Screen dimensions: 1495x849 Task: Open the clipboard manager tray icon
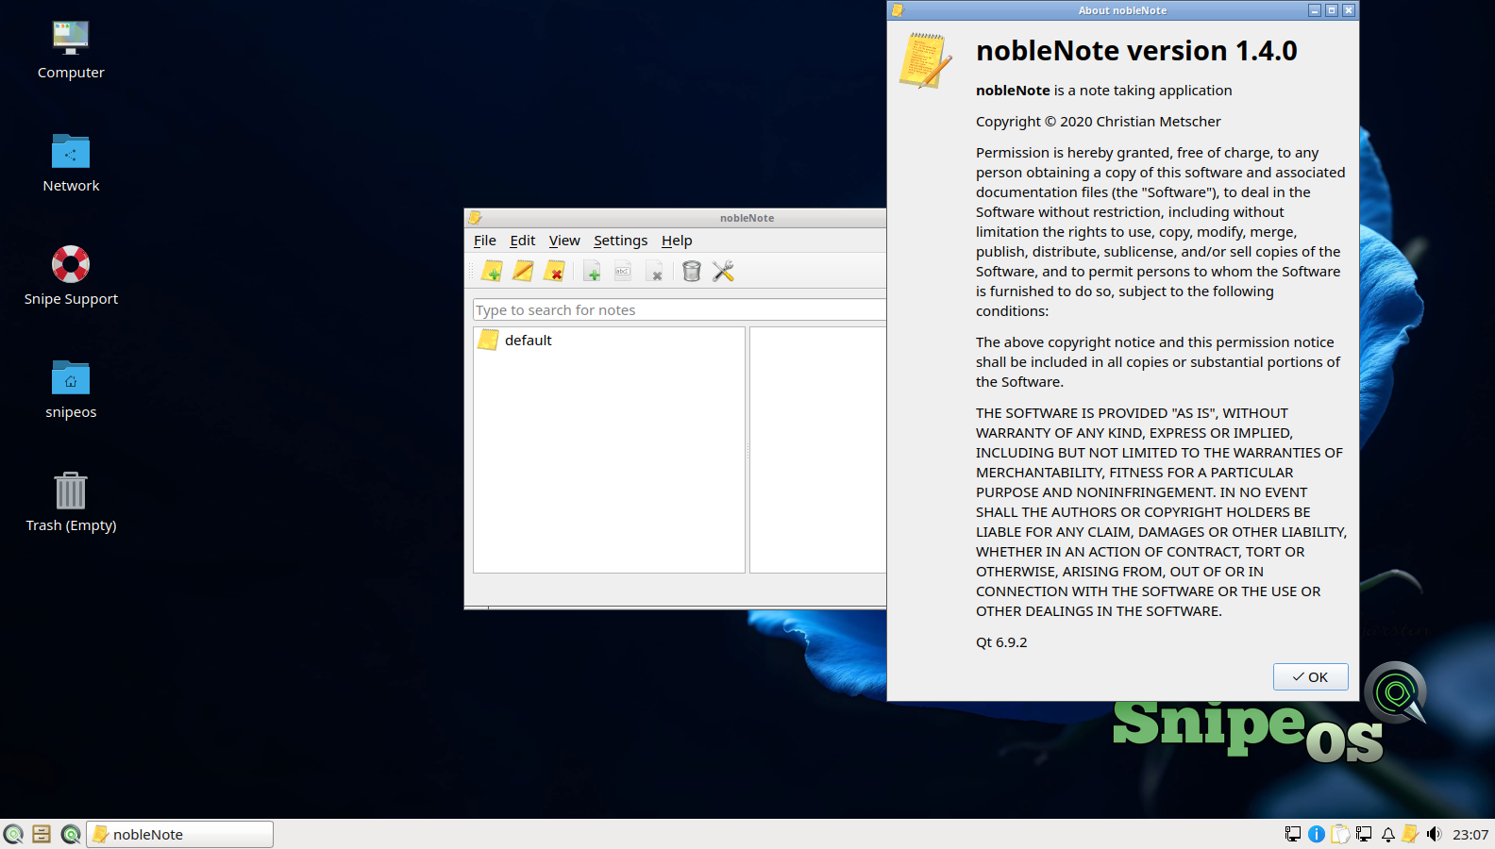pyautogui.click(x=1340, y=834)
